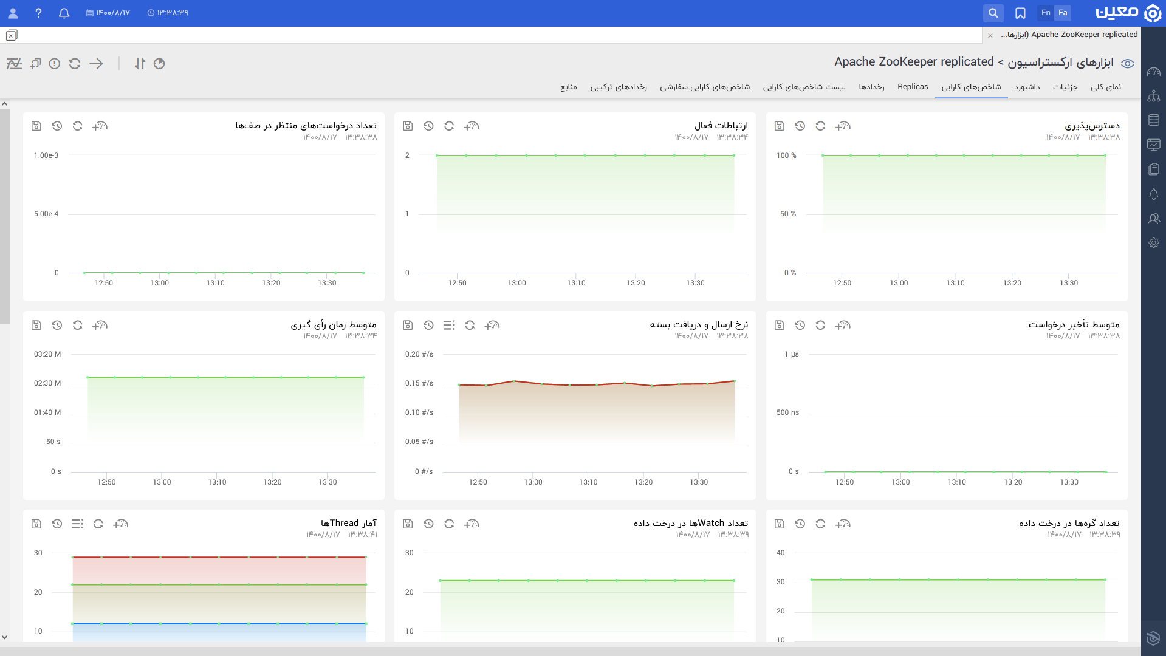Click the search button in top bar
Viewport: 1166px width, 656px height.
coord(993,13)
